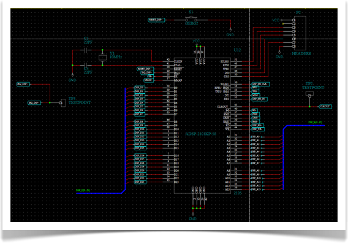
Task: Select the DSP_SPI_CLK port
Action: click(260, 84)
